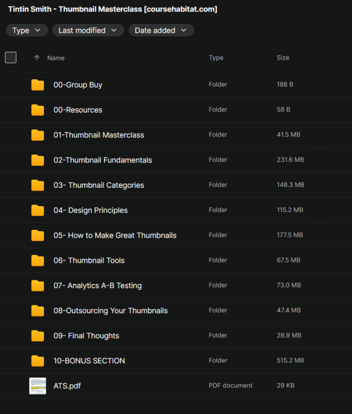Select name 04- Design Principles
Image resolution: width=352 pixels, height=414 pixels.
click(91, 210)
